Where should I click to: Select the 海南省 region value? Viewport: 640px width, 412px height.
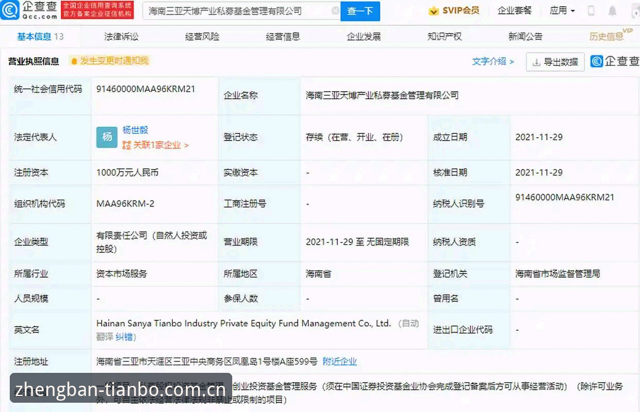pyautogui.click(x=318, y=274)
